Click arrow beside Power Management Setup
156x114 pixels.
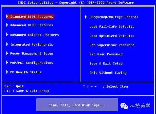coord(7,53)
